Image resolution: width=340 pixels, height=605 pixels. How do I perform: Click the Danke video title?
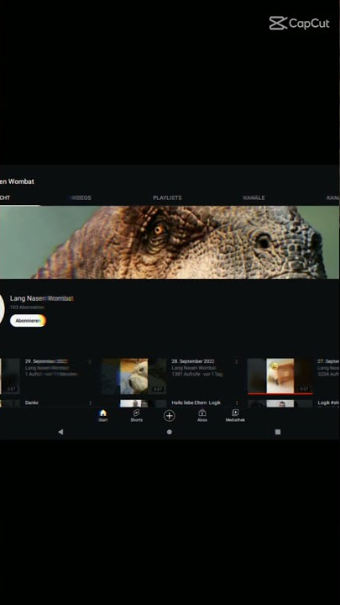(32, 402)
